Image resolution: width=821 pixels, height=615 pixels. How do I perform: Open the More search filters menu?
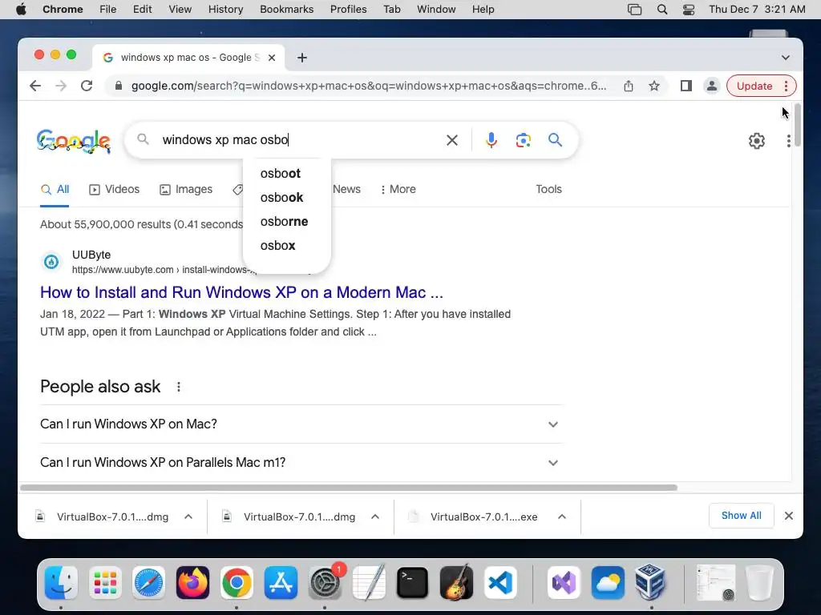398,189
